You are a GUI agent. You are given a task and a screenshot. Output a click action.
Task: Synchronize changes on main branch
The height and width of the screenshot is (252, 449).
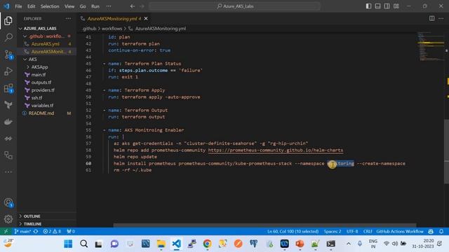(x=36, y=231)
